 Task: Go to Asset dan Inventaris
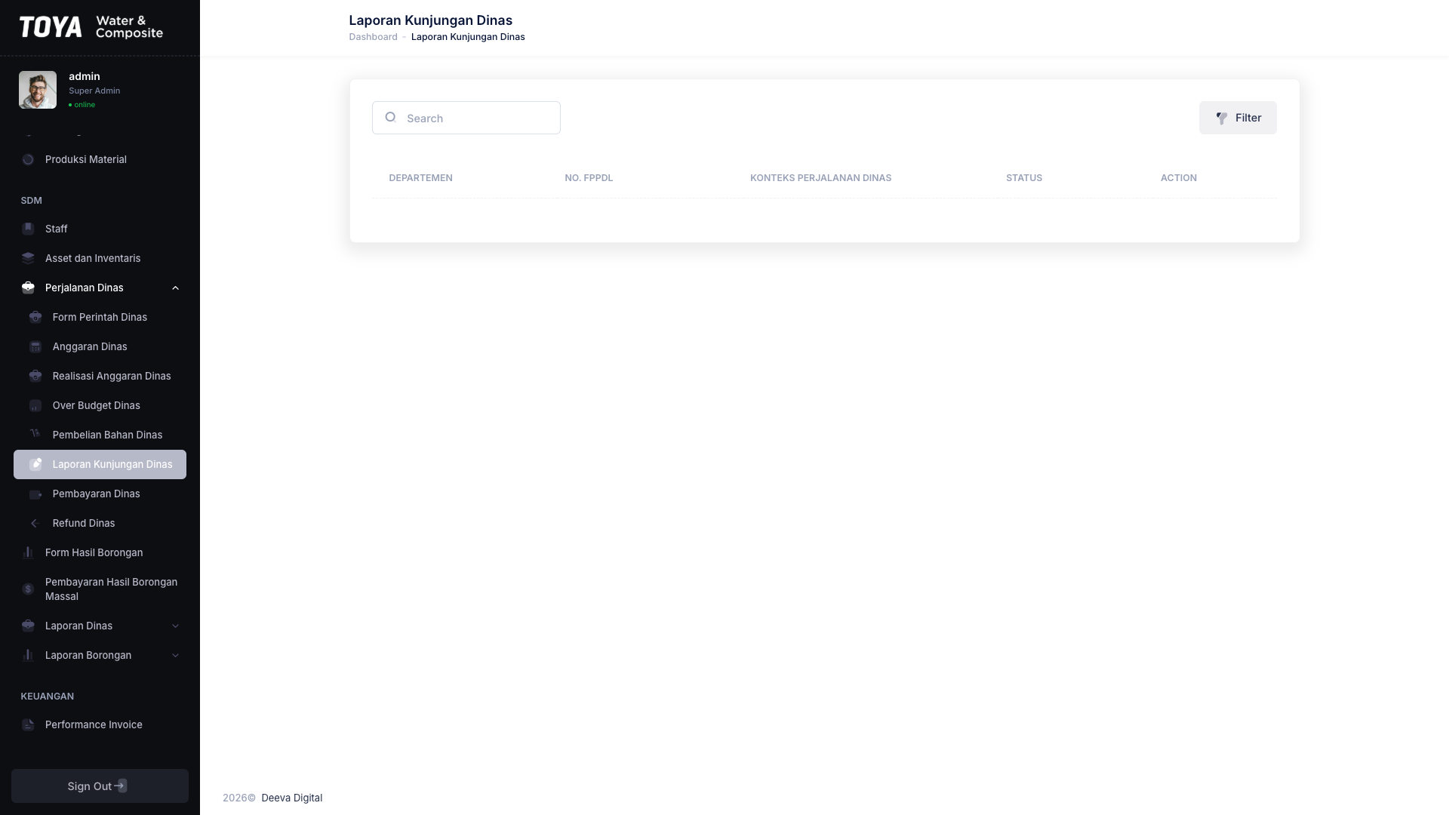pyautogui.click(x=100, y=258)
